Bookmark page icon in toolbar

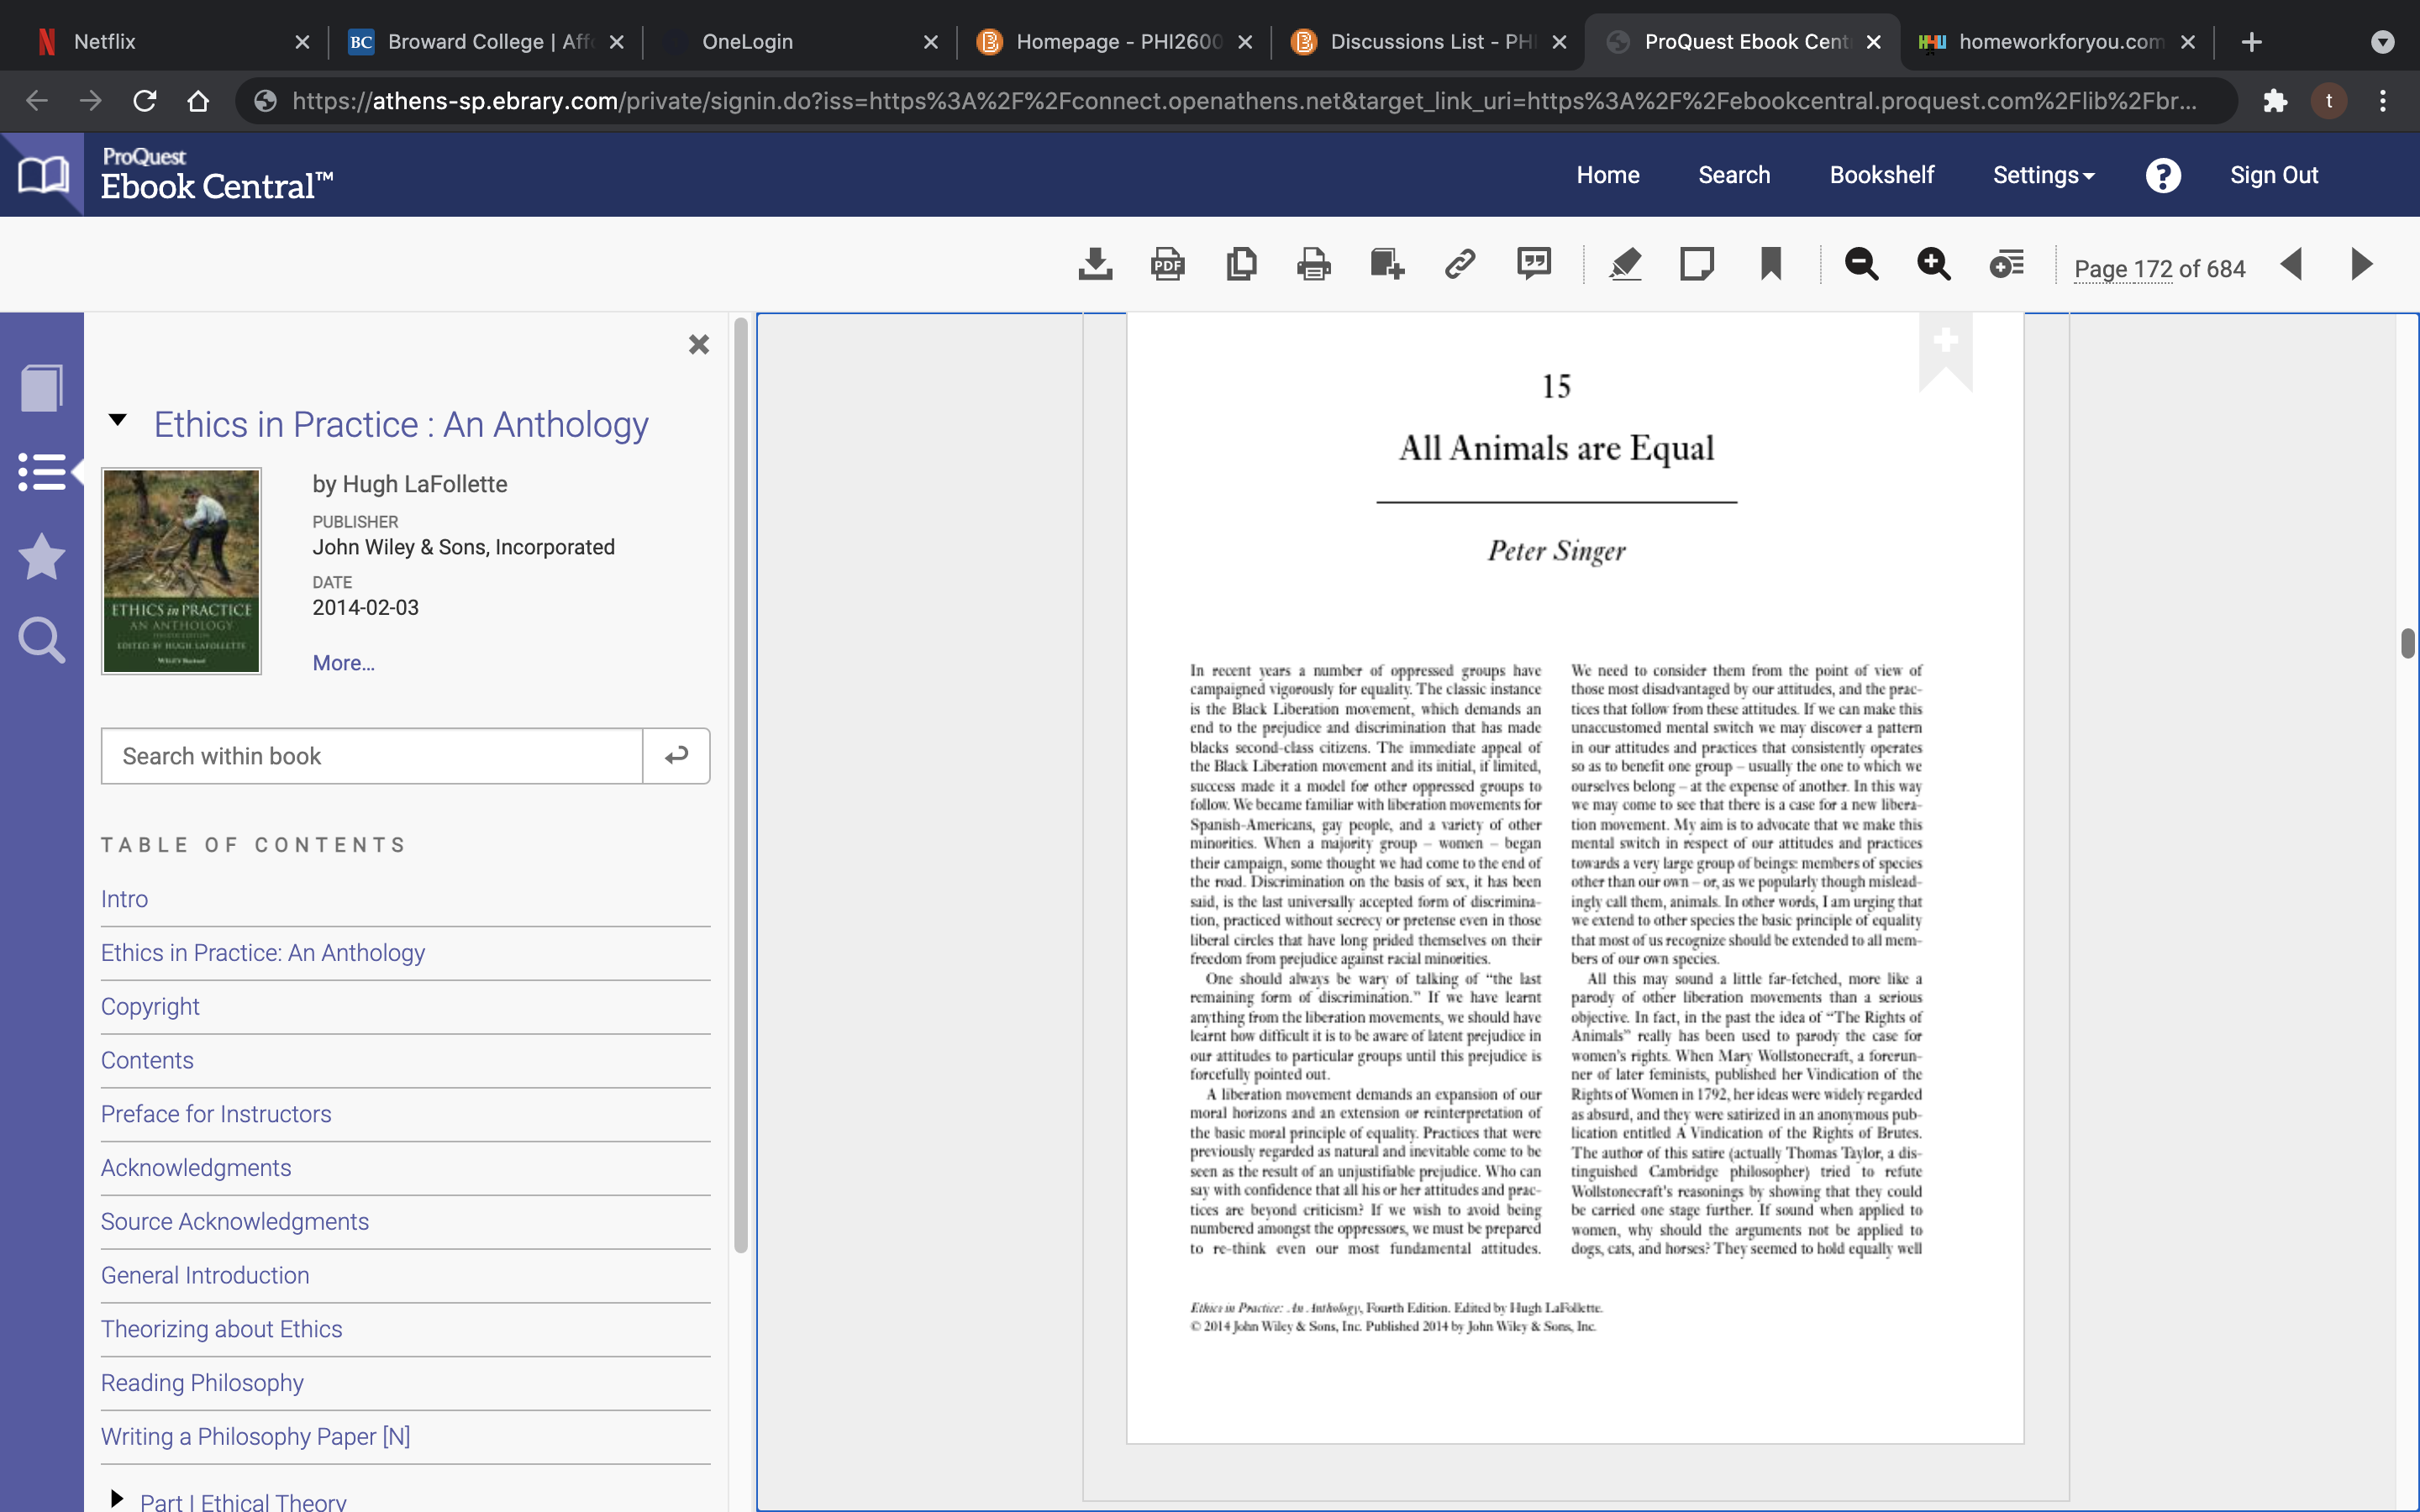pos(1771,265)
